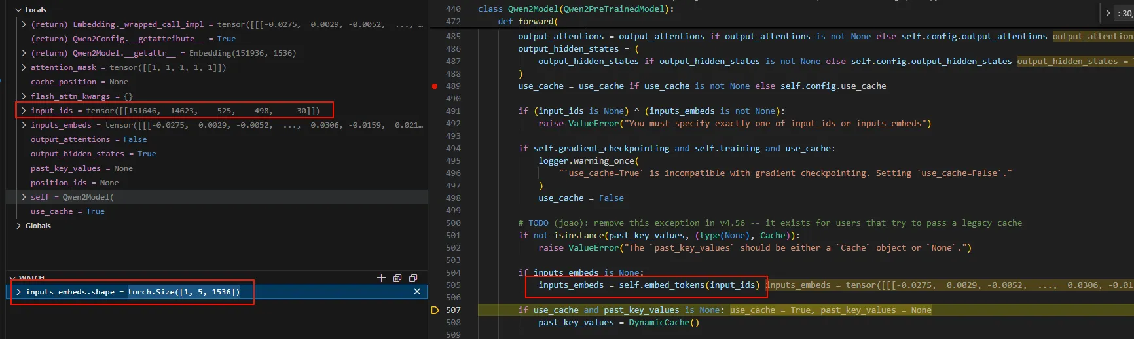Click the raise ValueError on line 492

pos(735,124)
